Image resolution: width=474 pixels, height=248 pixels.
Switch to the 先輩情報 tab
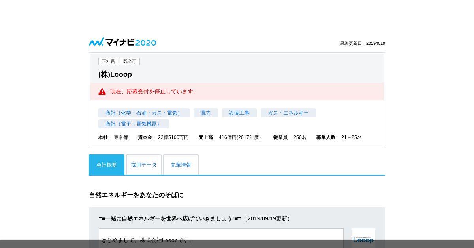click(x=181, y=165)
